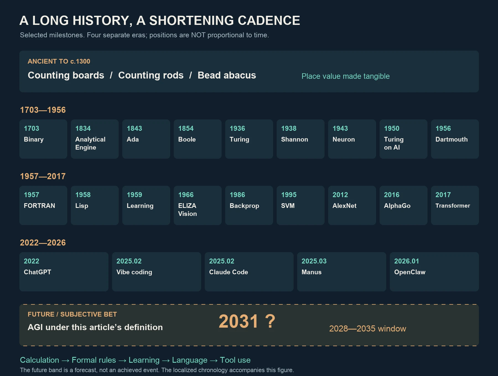498x376 pixels.
Task: Open the 1843 Ada milestone card
Action: [146, 139]
